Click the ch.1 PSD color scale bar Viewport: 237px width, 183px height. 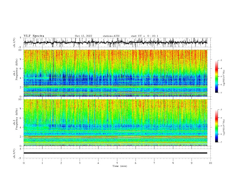[216, 77]
